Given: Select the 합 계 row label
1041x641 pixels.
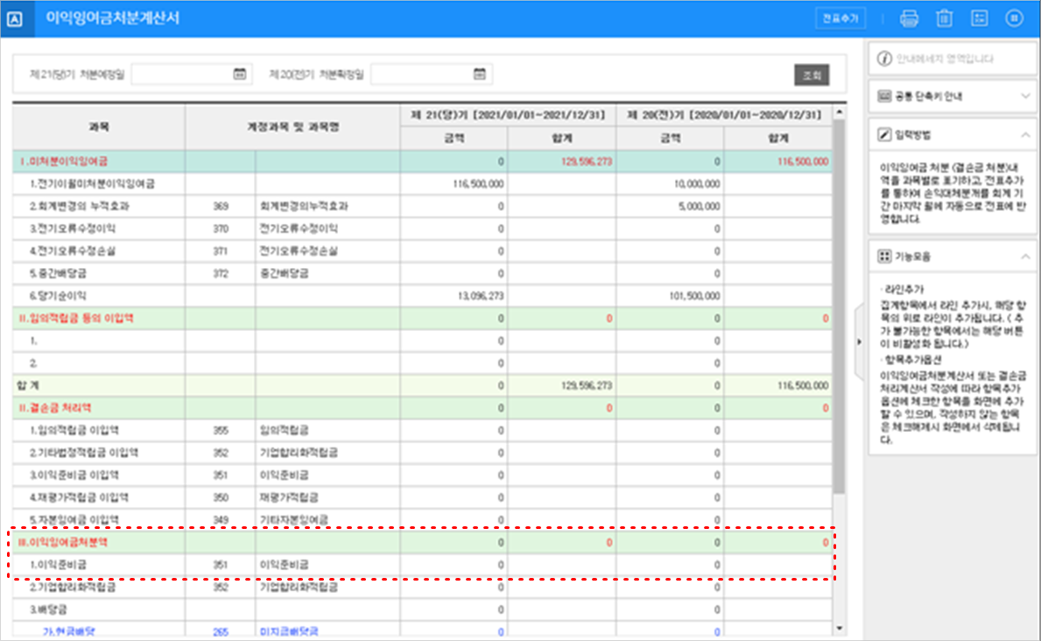Looking at the screenshot, I should pyautogui.click(x=28, y=386).
